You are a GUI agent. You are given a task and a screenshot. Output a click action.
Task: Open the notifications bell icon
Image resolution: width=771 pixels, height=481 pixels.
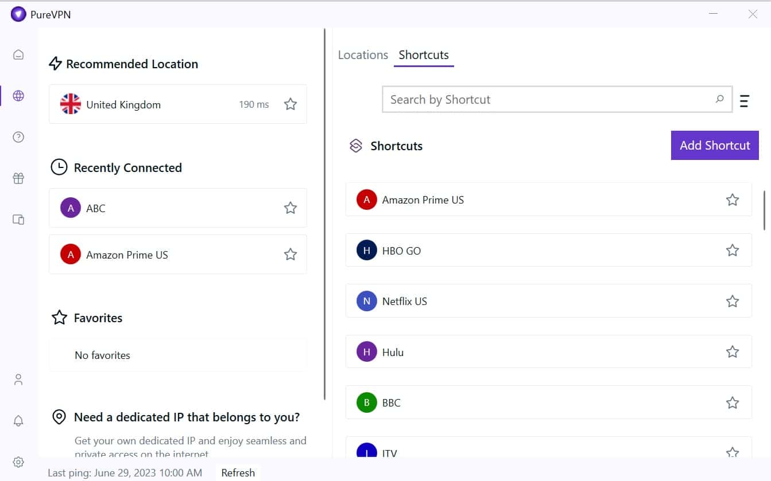pyautogui.click(x=18, y=421)
